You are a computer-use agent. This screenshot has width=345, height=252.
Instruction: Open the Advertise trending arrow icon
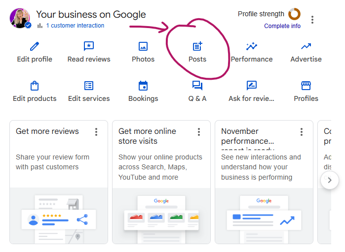(306, 46)
